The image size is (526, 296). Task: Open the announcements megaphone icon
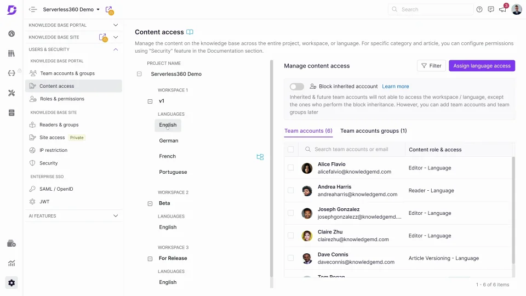(x=502, y=9)
